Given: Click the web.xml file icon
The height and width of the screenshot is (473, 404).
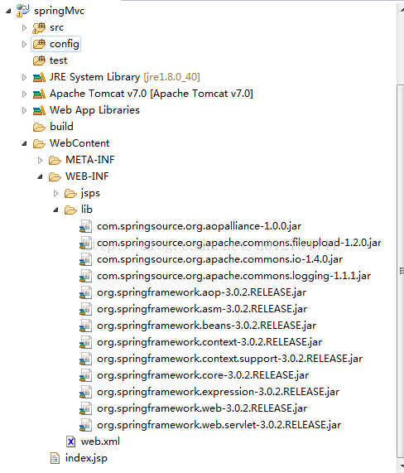Looking at the screenshot, I should pos(70,442).
